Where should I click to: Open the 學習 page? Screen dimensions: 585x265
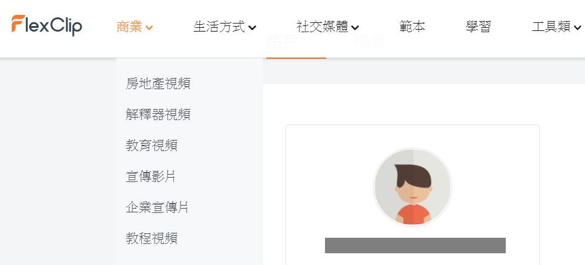click(479, 27)
